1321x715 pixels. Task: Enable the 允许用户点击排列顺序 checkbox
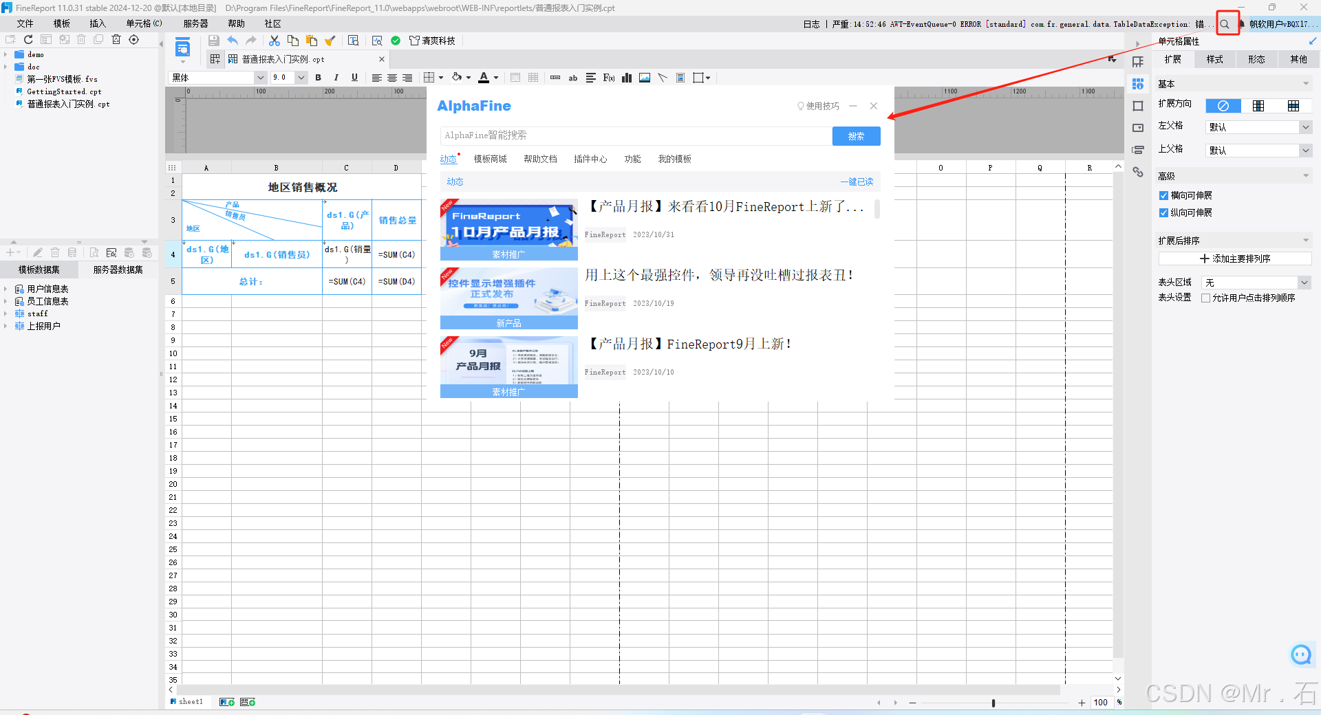pos(1205,298)
